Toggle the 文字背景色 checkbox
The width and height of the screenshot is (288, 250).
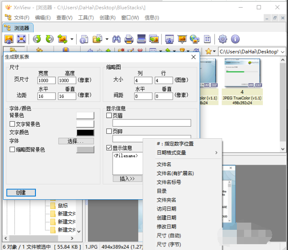click(x=12, y=124)
